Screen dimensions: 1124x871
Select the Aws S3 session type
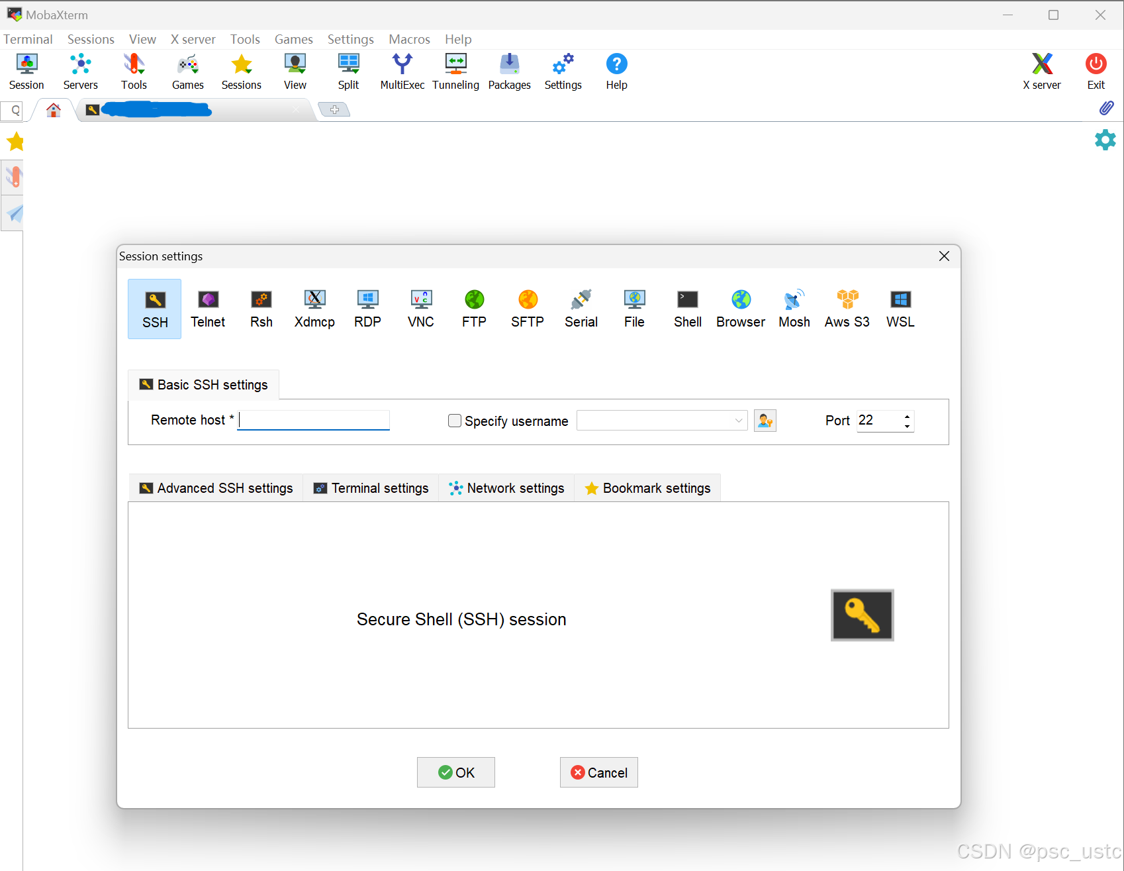point(847,309)
